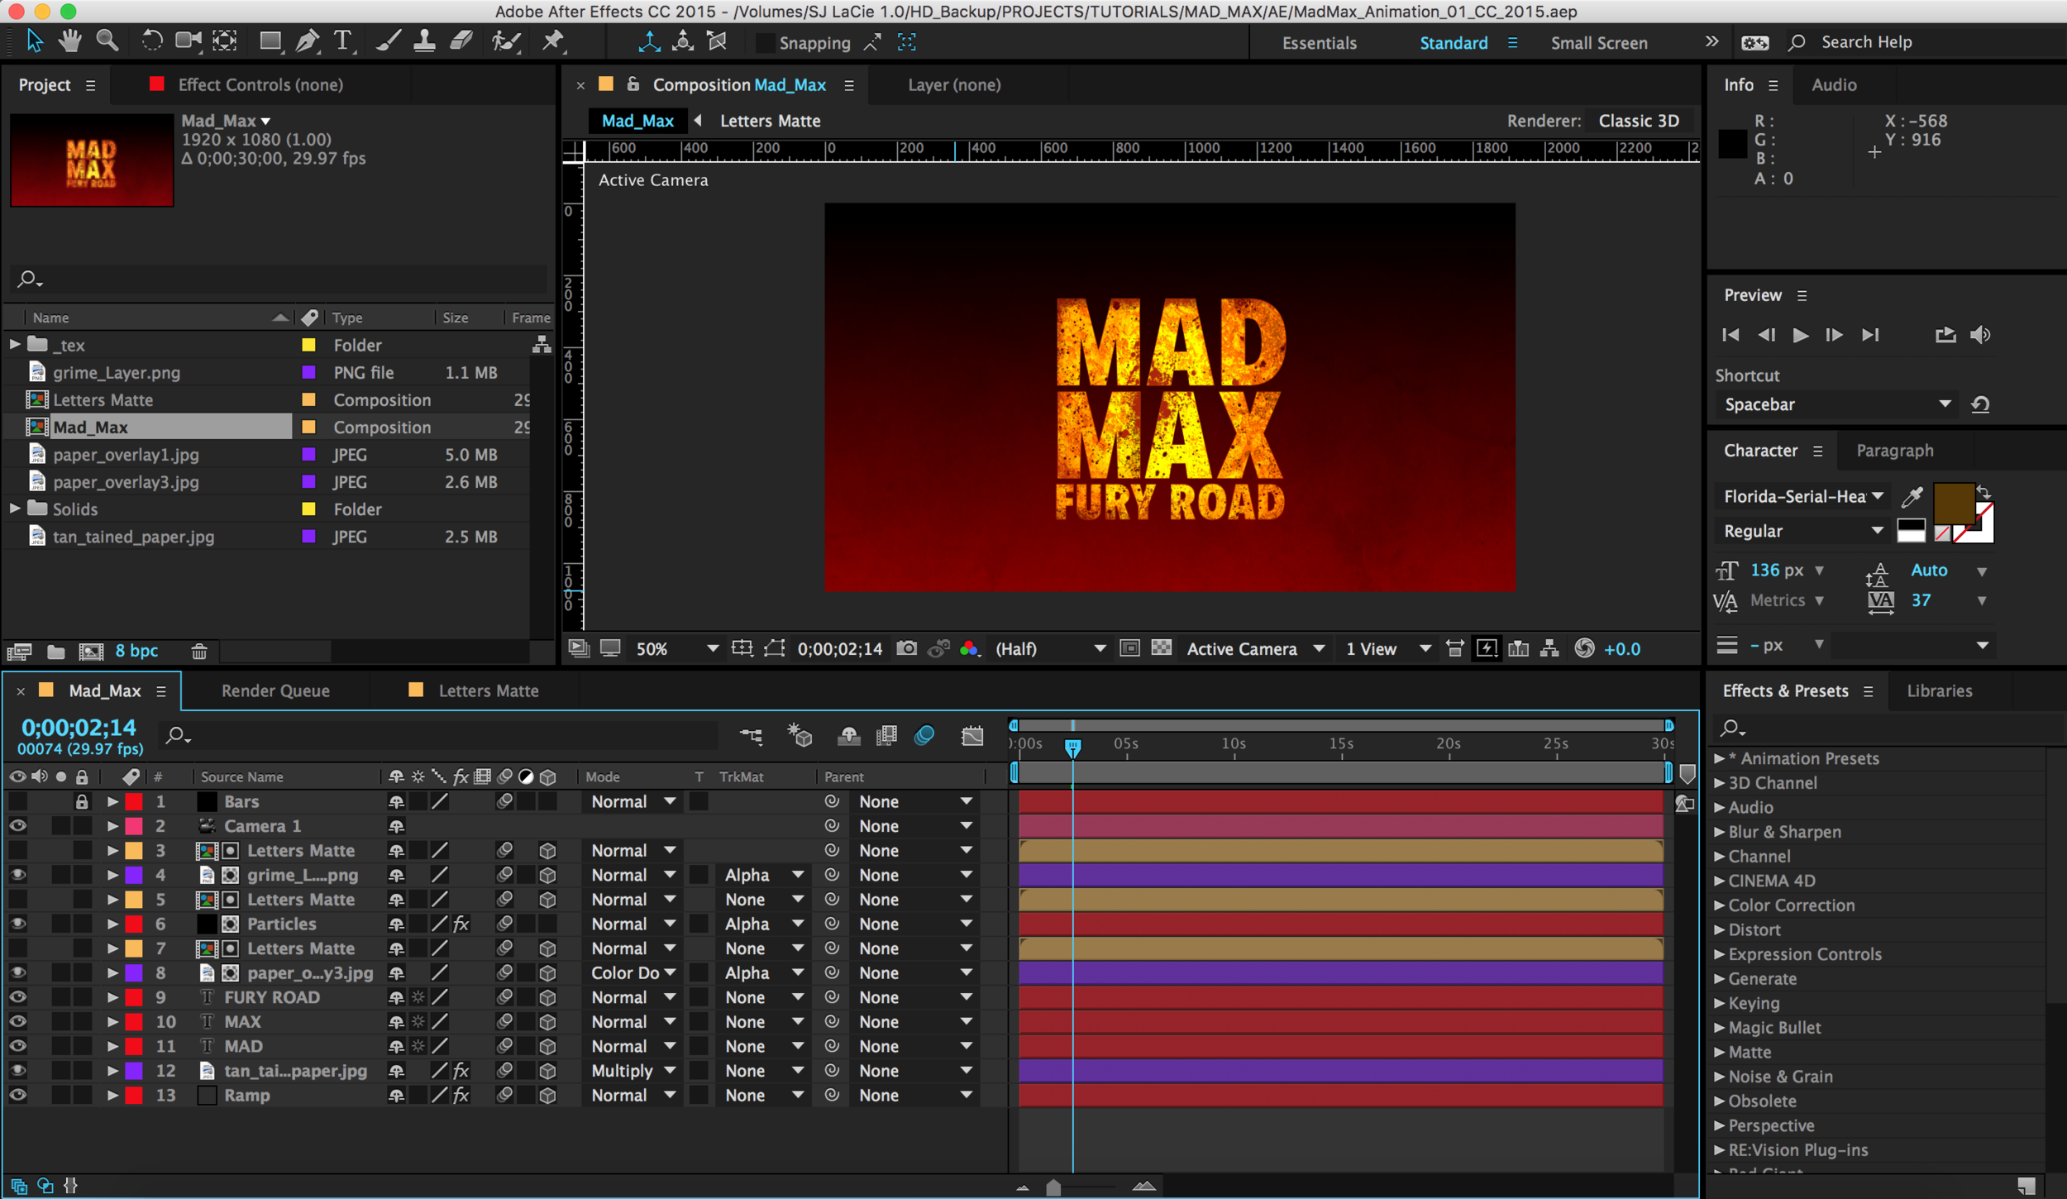
Task: Enable the Snapping checkbox
Action: pyautogui.click(x=766, y=42)
